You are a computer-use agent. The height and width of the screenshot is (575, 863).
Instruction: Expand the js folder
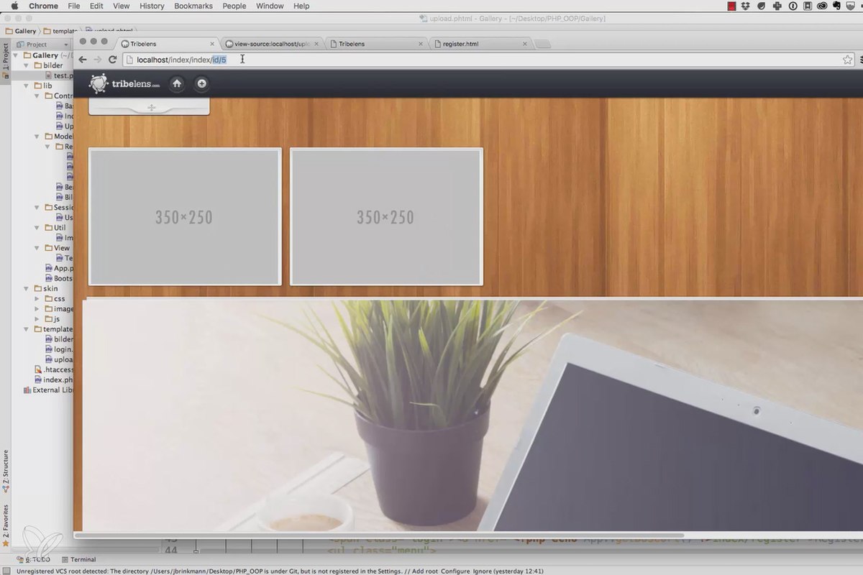click(x=37, y=318)
